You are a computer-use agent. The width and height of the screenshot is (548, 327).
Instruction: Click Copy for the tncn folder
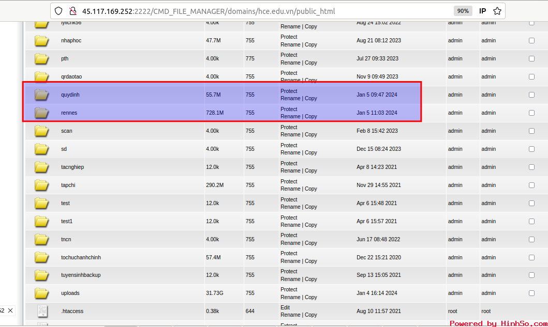[x=310, y=243]
